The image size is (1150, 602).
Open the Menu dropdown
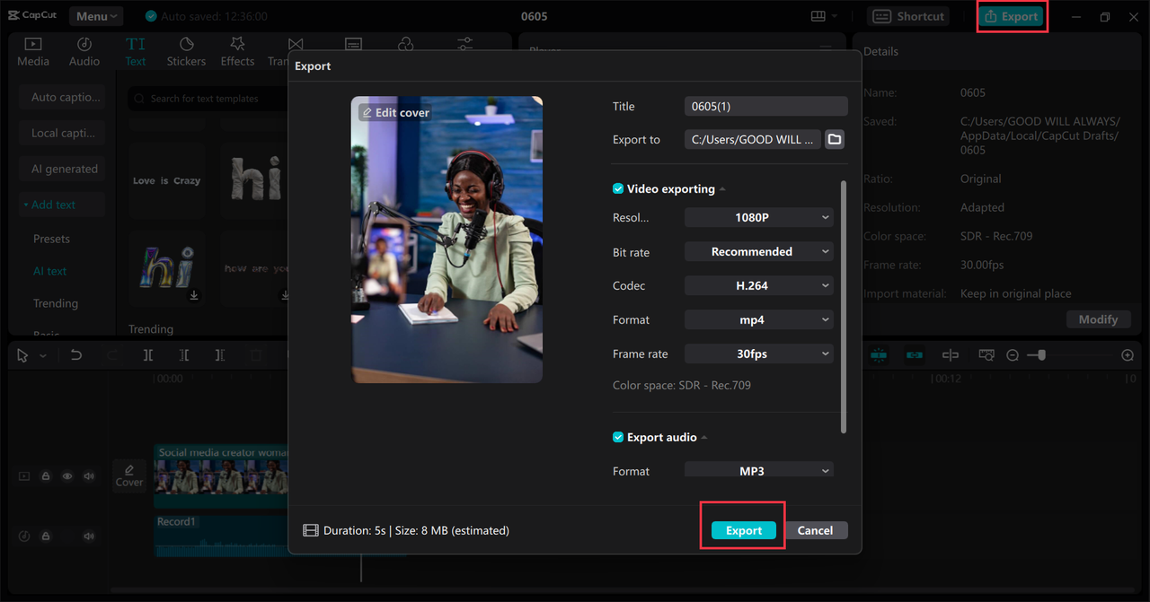[96, 16]
